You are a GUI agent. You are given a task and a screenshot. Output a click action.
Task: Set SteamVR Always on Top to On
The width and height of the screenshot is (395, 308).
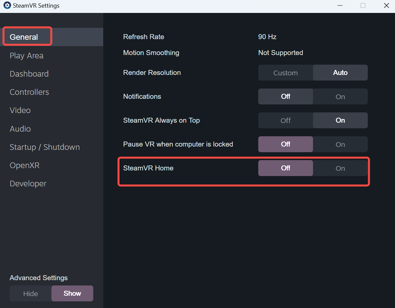point(340,120)
